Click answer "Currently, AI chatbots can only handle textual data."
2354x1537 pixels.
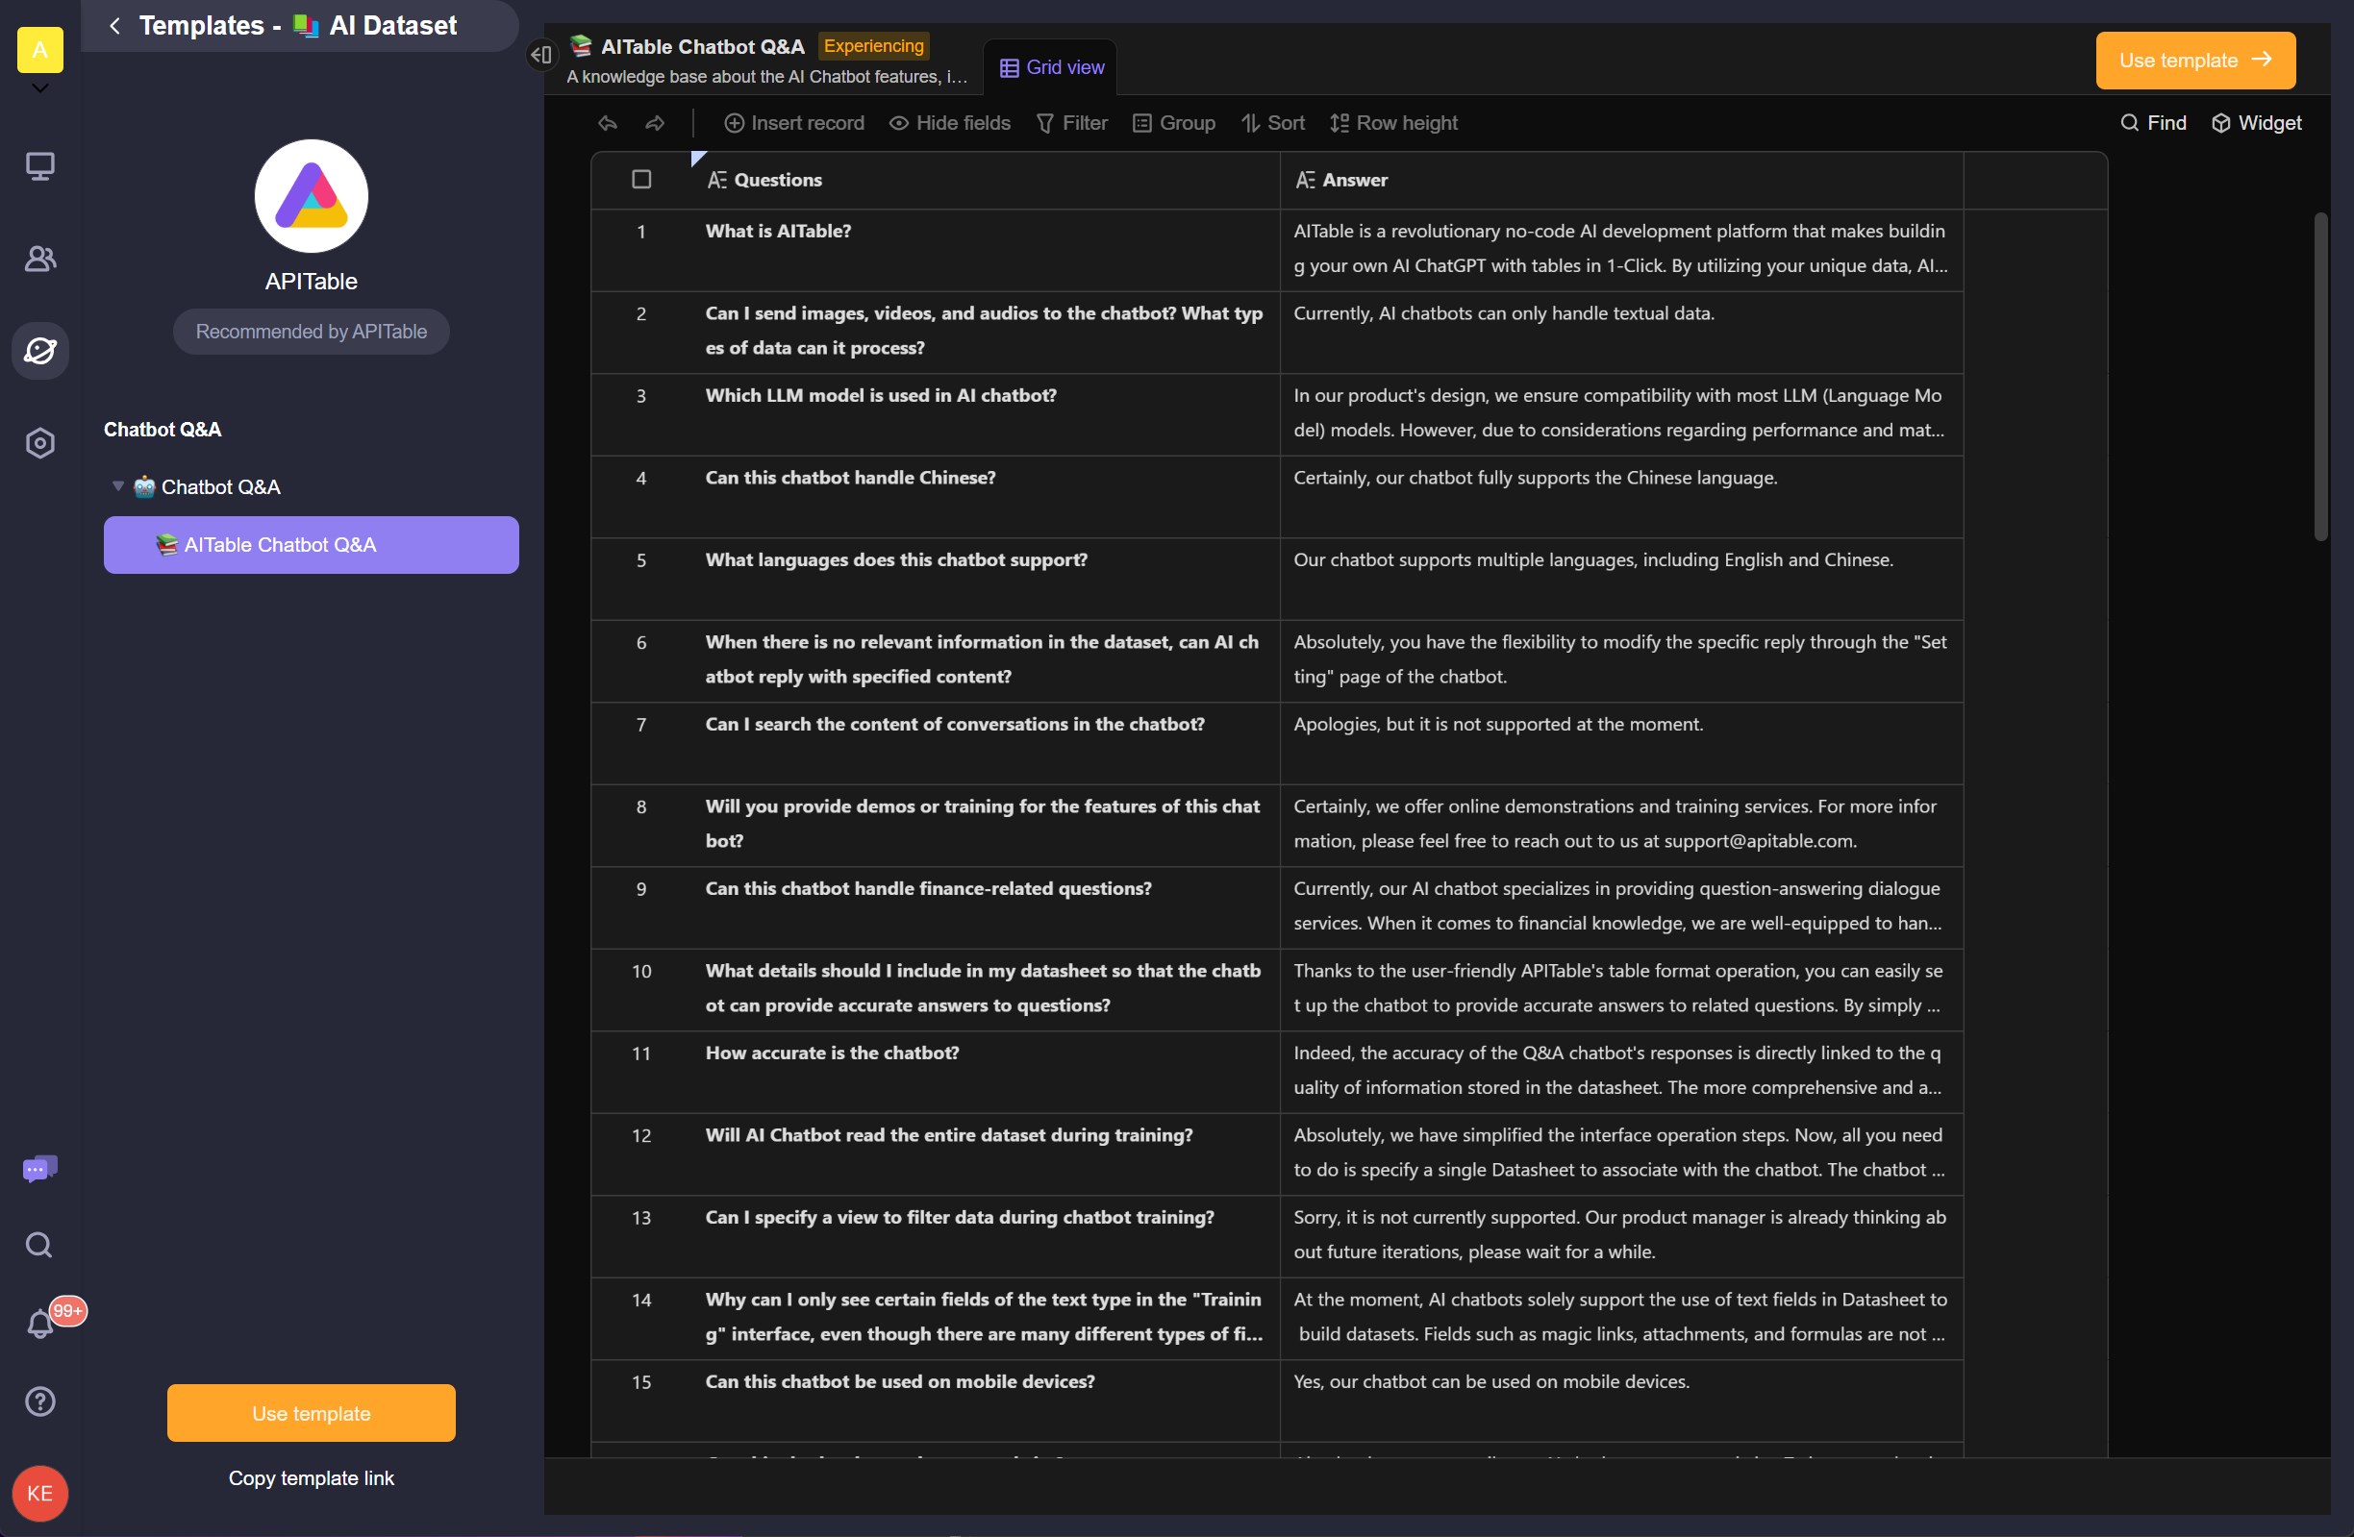click(1621, 333)
